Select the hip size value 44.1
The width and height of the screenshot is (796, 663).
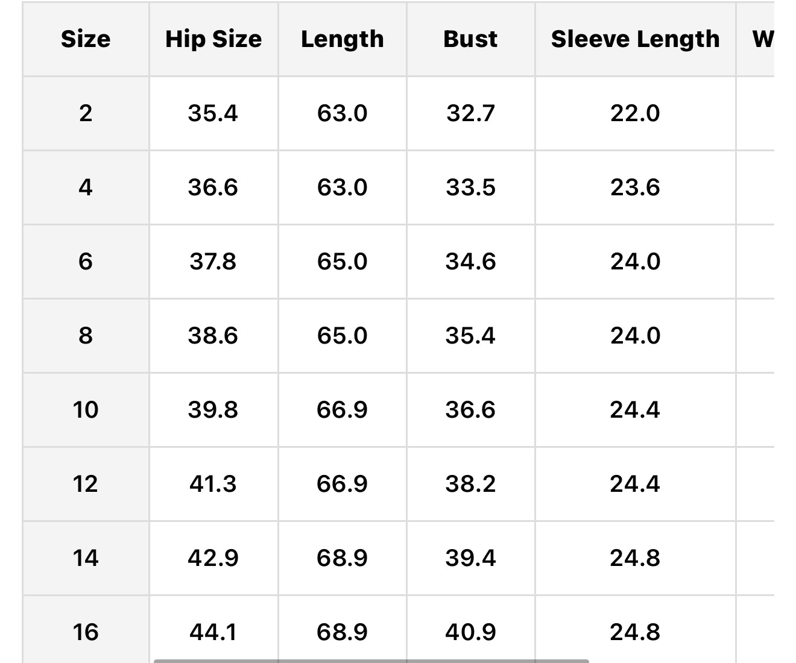tap(213, 632)
